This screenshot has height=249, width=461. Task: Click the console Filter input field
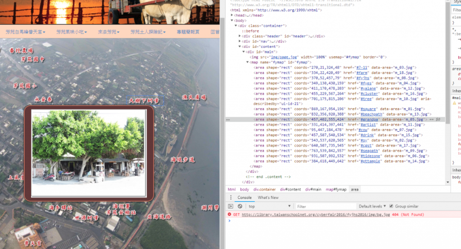(x=325, y=206)
